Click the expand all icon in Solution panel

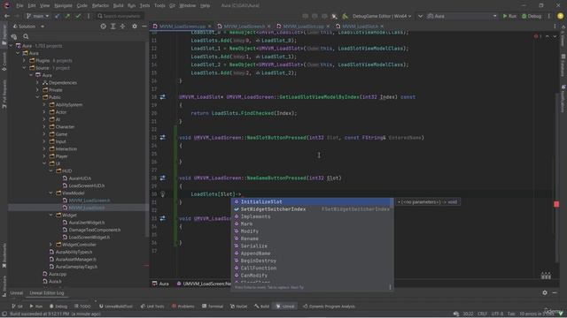click(113, 26)
